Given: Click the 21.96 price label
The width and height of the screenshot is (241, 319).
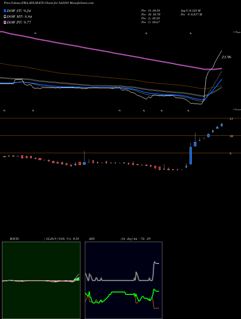Looking at the screenshot, I should click(226, 57).
